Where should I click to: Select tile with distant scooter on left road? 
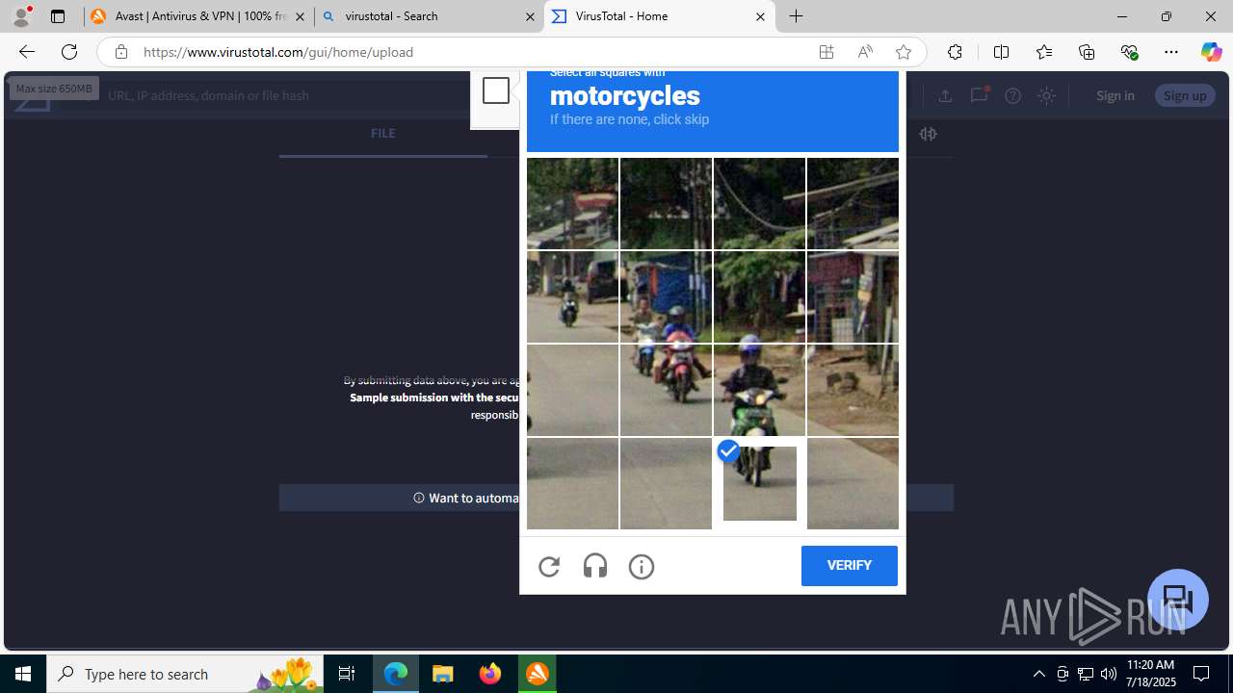click(x=572, y=297)
